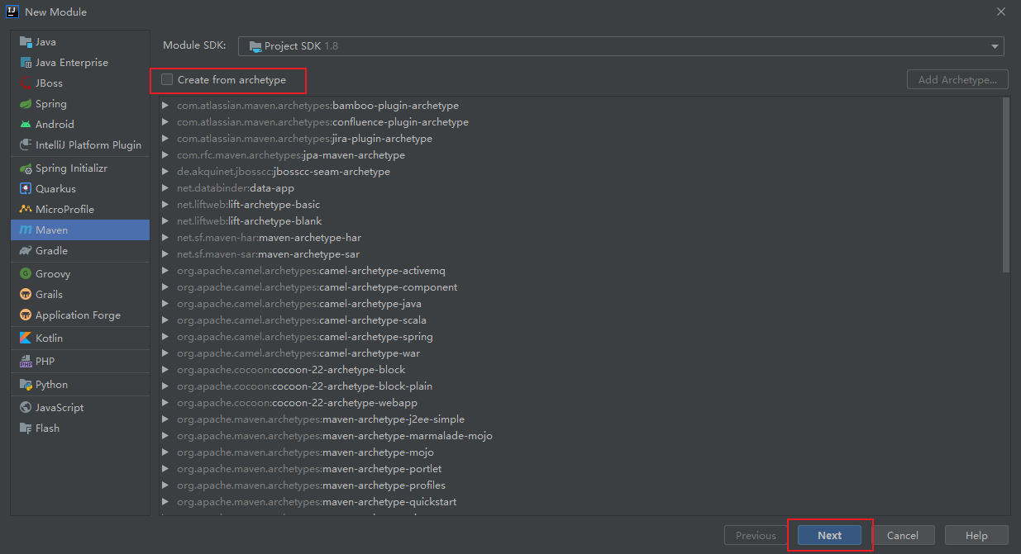Viewport: 1021px width, 554px height.
Task: Choose the Android robot icon
Action: pos(26,125)
